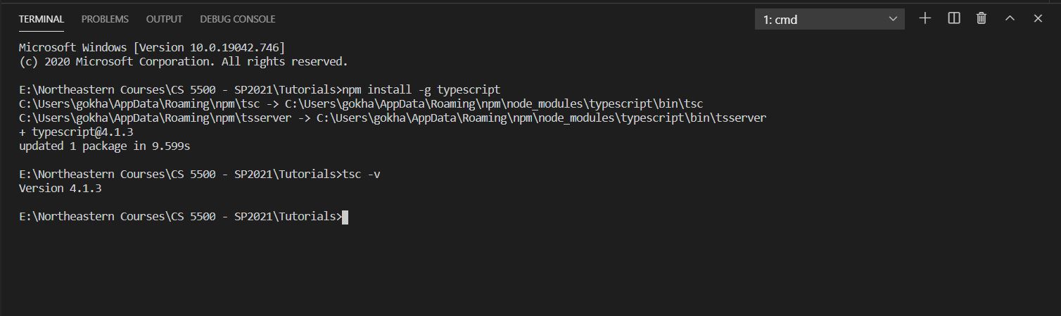This screenshot has height=316, width=1061.
Task: Select the TERMINAL tab
Action: coord(42,19)
